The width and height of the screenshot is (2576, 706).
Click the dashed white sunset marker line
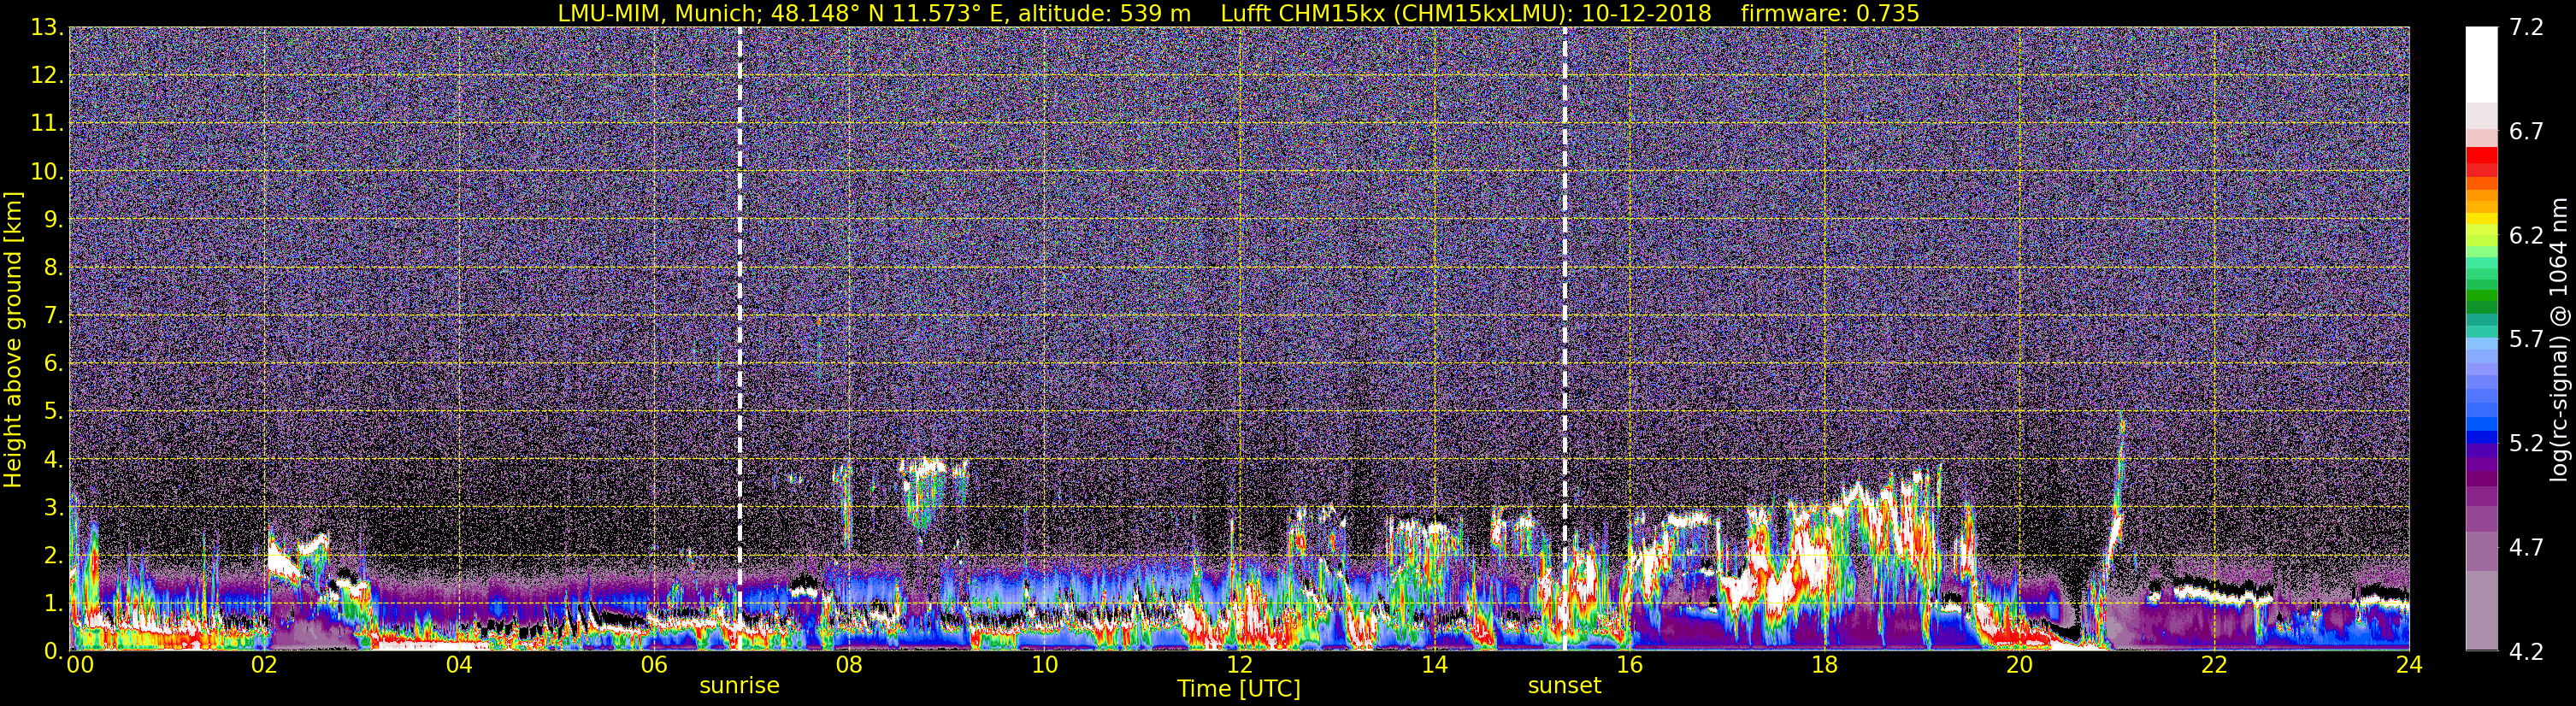pyautogui.click(x=1565, y=338)
